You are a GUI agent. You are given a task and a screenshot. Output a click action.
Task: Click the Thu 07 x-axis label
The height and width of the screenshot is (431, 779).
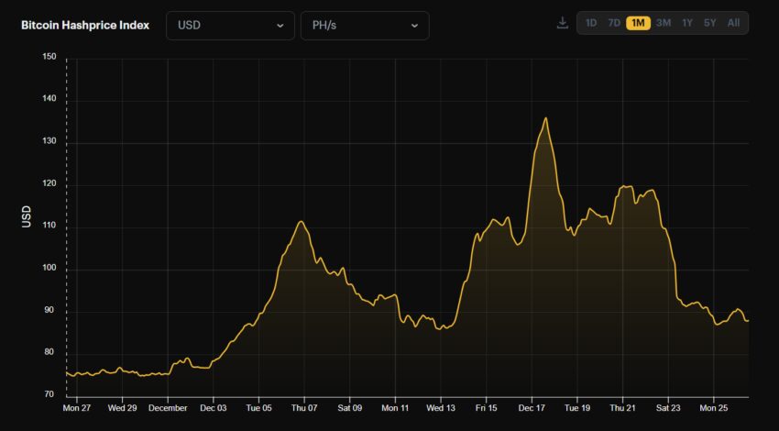pos(304,408)
